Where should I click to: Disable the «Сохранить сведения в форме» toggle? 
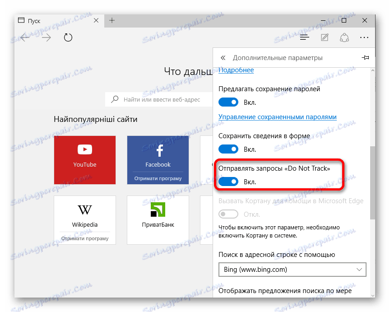pos(228,149)
